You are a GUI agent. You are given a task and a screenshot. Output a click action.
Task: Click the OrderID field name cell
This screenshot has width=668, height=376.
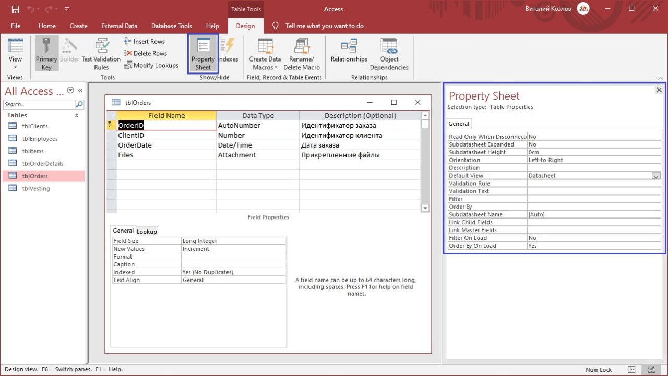pyautogui.click(x=166, y=125)
